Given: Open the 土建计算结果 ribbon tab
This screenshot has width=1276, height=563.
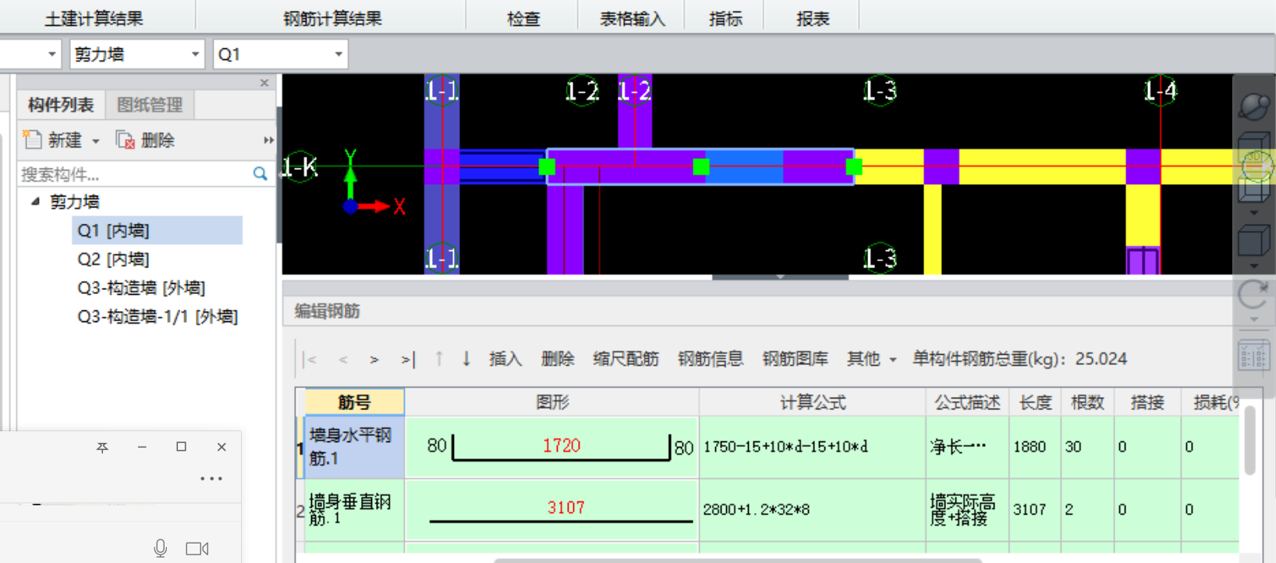Looking at the screenshot, I should (x=94, y=19).
